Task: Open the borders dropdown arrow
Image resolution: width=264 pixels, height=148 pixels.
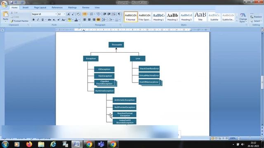Action: (120, 20)
